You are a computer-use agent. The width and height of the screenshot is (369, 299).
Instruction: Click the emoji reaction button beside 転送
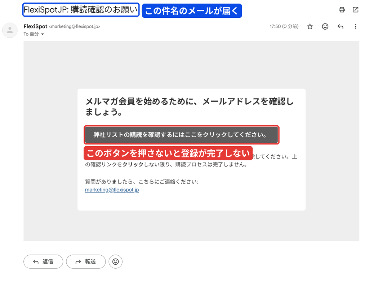click(x=116, y=261)
